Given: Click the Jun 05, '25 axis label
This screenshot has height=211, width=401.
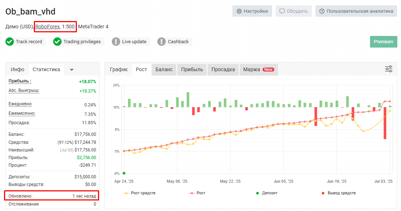Looking at the screenshot, I should (283, 182).
